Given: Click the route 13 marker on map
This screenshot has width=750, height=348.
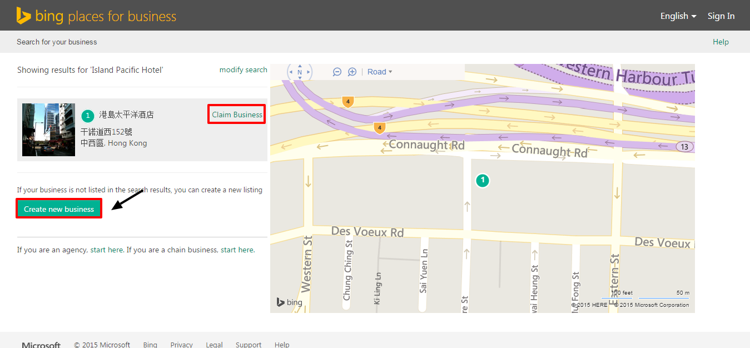Looking at the screenshot, I should tap(684, 147).
